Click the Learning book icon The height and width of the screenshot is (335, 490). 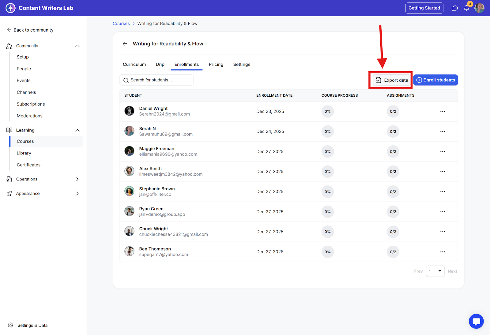[x=9, y=130]
